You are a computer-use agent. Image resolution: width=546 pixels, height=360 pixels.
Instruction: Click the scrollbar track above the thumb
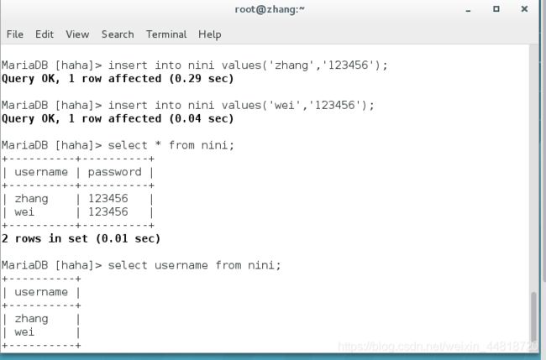[533, 169]
